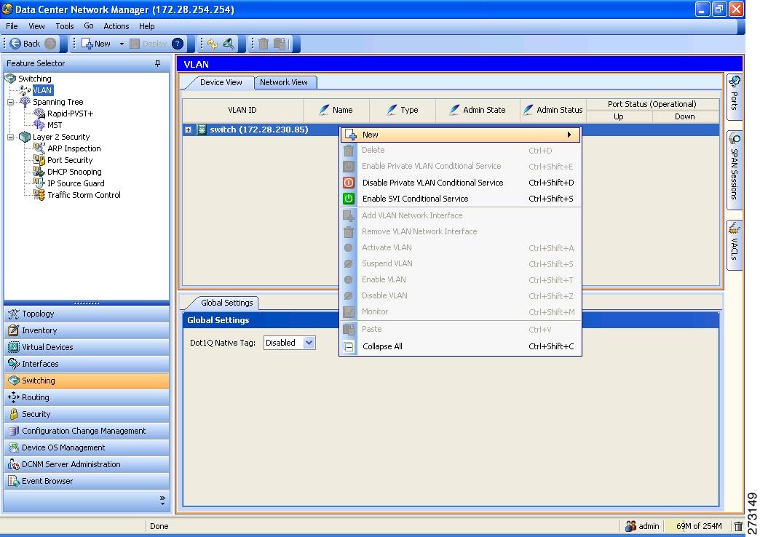Viewport: 760px width, 537px height.
Task: Choose Collapse All from the context menu
Action: pyautogui.click(x=461, y=346)
